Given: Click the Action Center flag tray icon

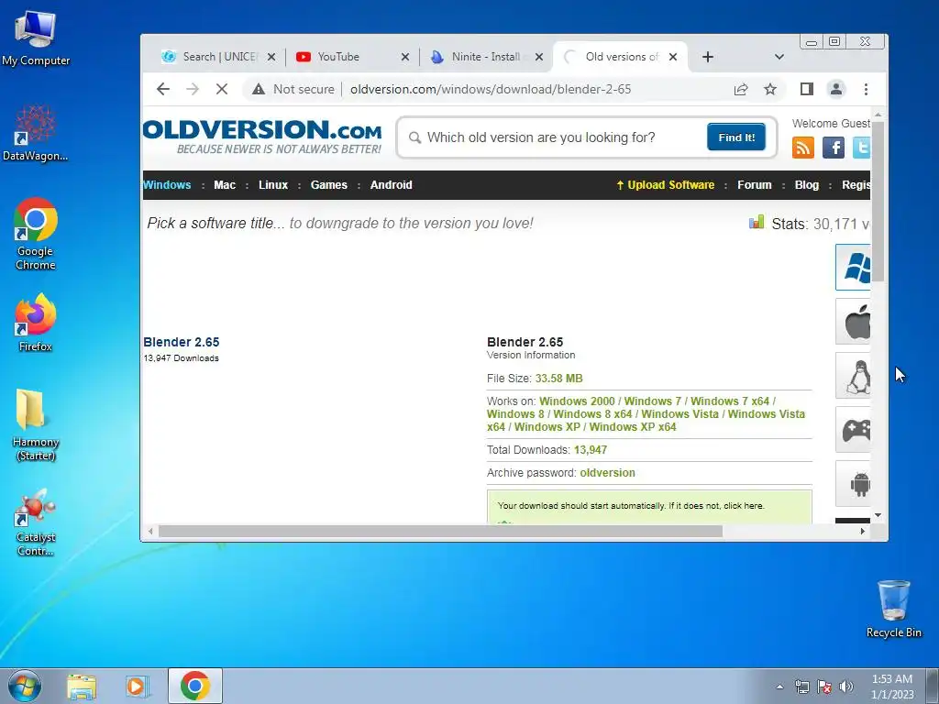Looking at the screenshot, I should [x=824, y=687].
